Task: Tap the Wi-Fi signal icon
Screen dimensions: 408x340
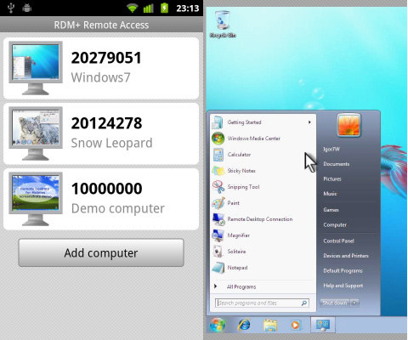Action: [x=132, y=8]
